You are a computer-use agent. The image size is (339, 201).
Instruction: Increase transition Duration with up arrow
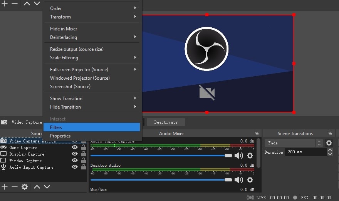[x=330, y=150]
